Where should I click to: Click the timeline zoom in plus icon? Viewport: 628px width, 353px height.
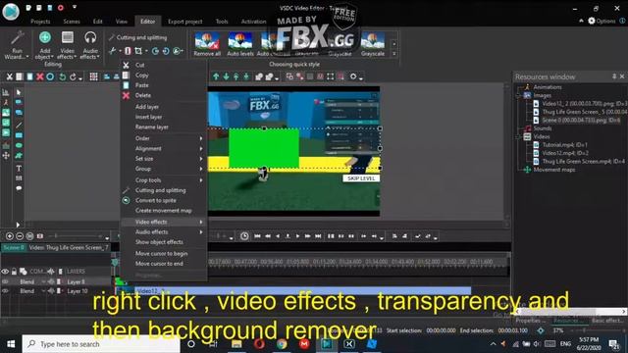[x=10, y=236]
